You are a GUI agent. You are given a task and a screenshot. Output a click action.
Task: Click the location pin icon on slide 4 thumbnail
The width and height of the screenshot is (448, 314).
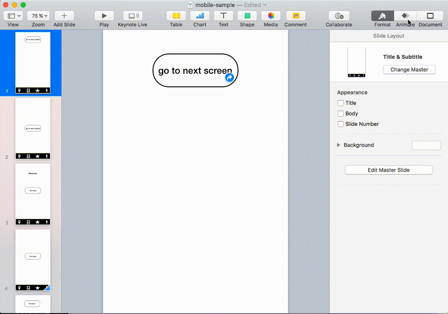[x=19, y=288]
